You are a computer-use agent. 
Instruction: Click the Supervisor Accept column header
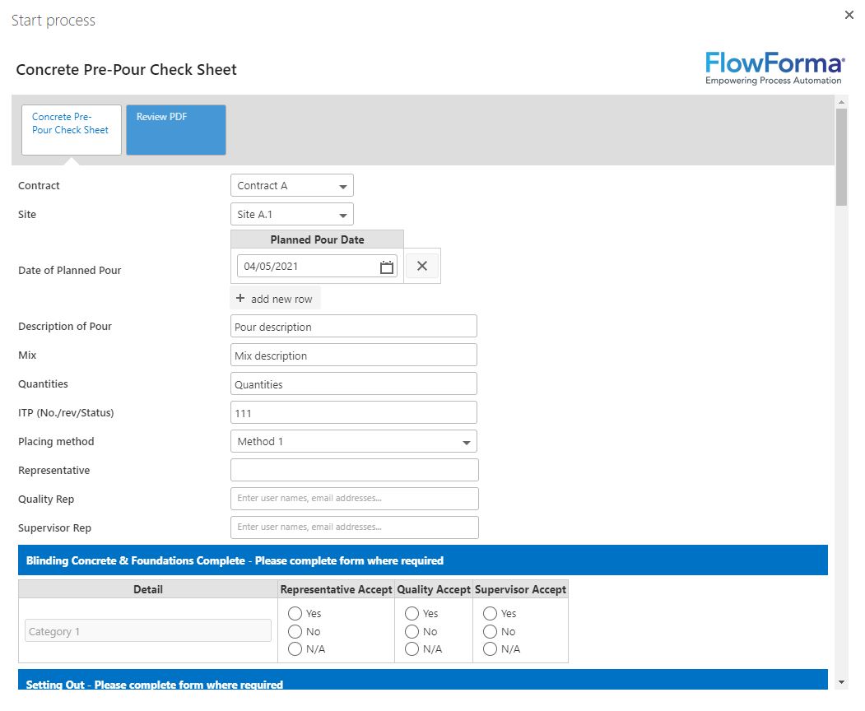520,589
